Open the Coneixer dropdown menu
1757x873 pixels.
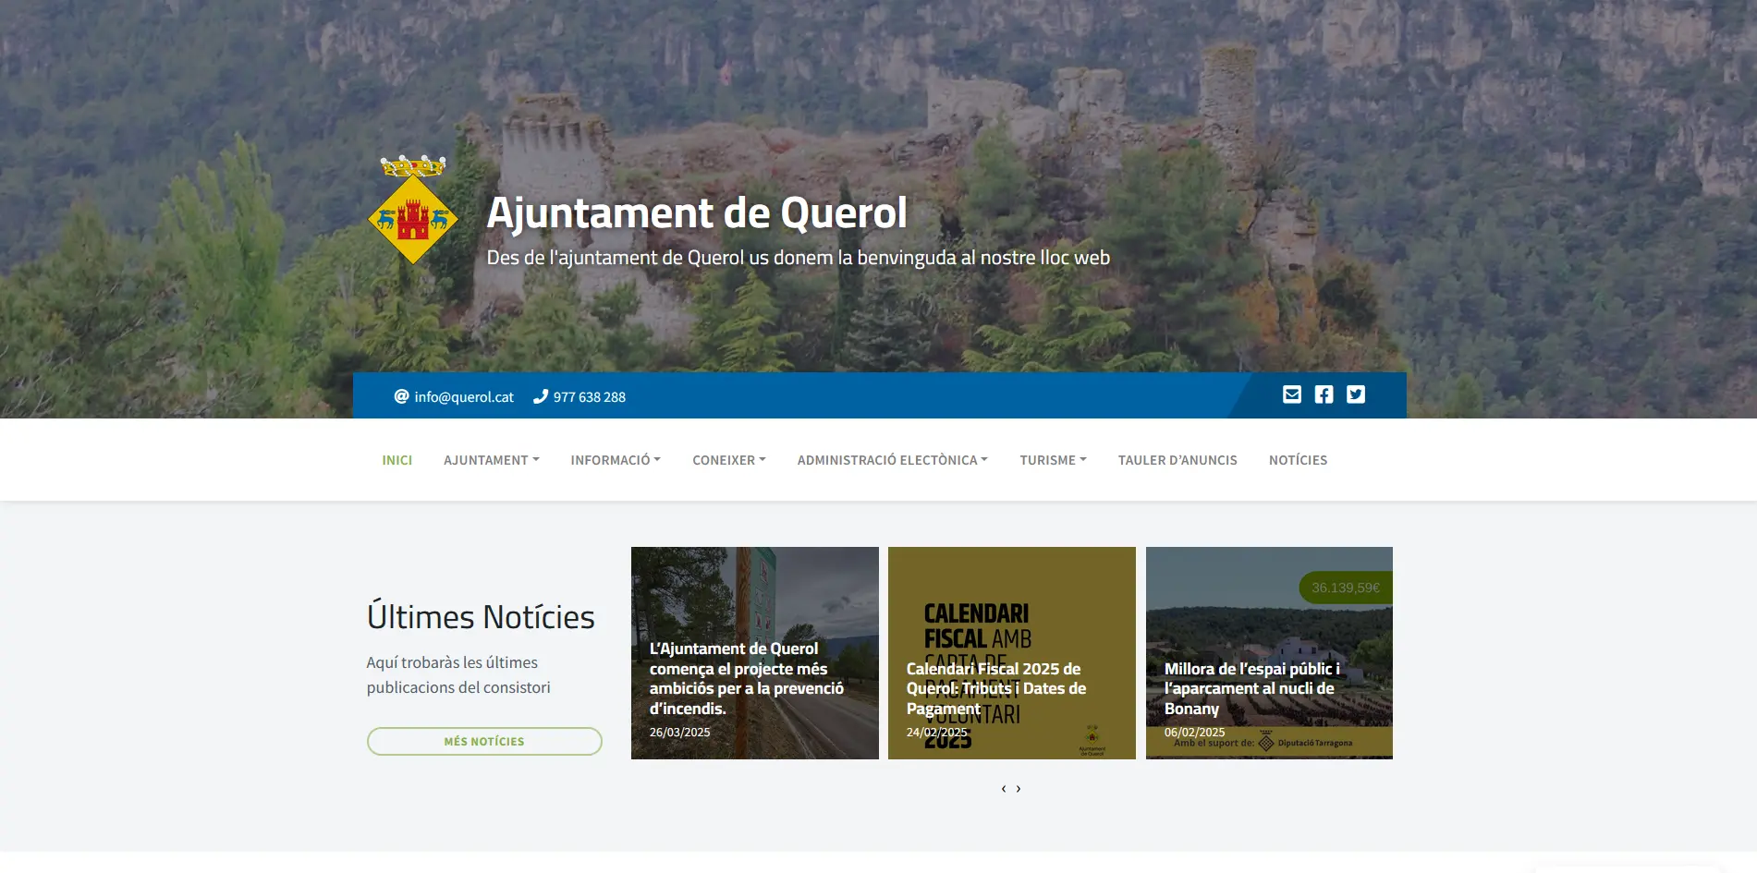tap(728, 460)
